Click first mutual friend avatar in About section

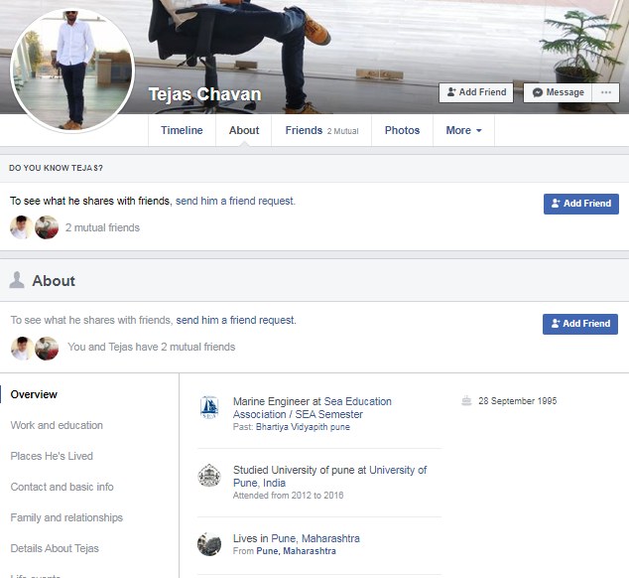point(22,348)
